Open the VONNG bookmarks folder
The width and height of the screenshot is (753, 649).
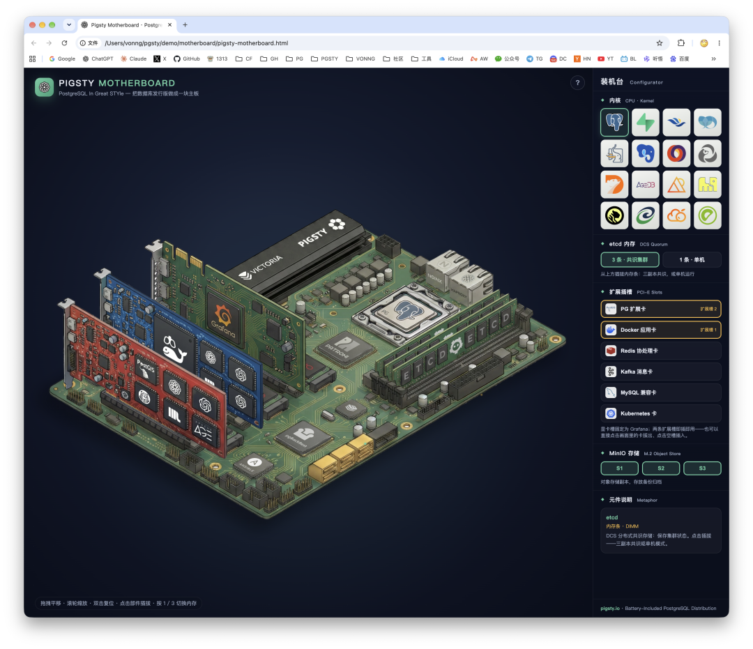(360, 59)
